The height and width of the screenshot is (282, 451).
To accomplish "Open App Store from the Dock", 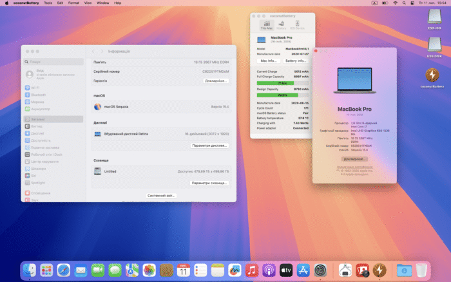I will coord(303,270).
